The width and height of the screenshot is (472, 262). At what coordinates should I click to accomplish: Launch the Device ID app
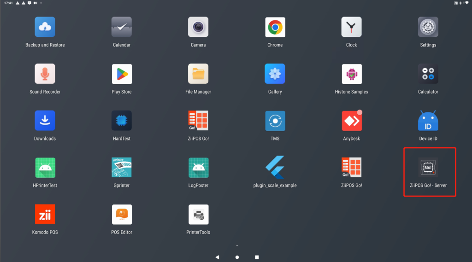[x=428, y=121]
